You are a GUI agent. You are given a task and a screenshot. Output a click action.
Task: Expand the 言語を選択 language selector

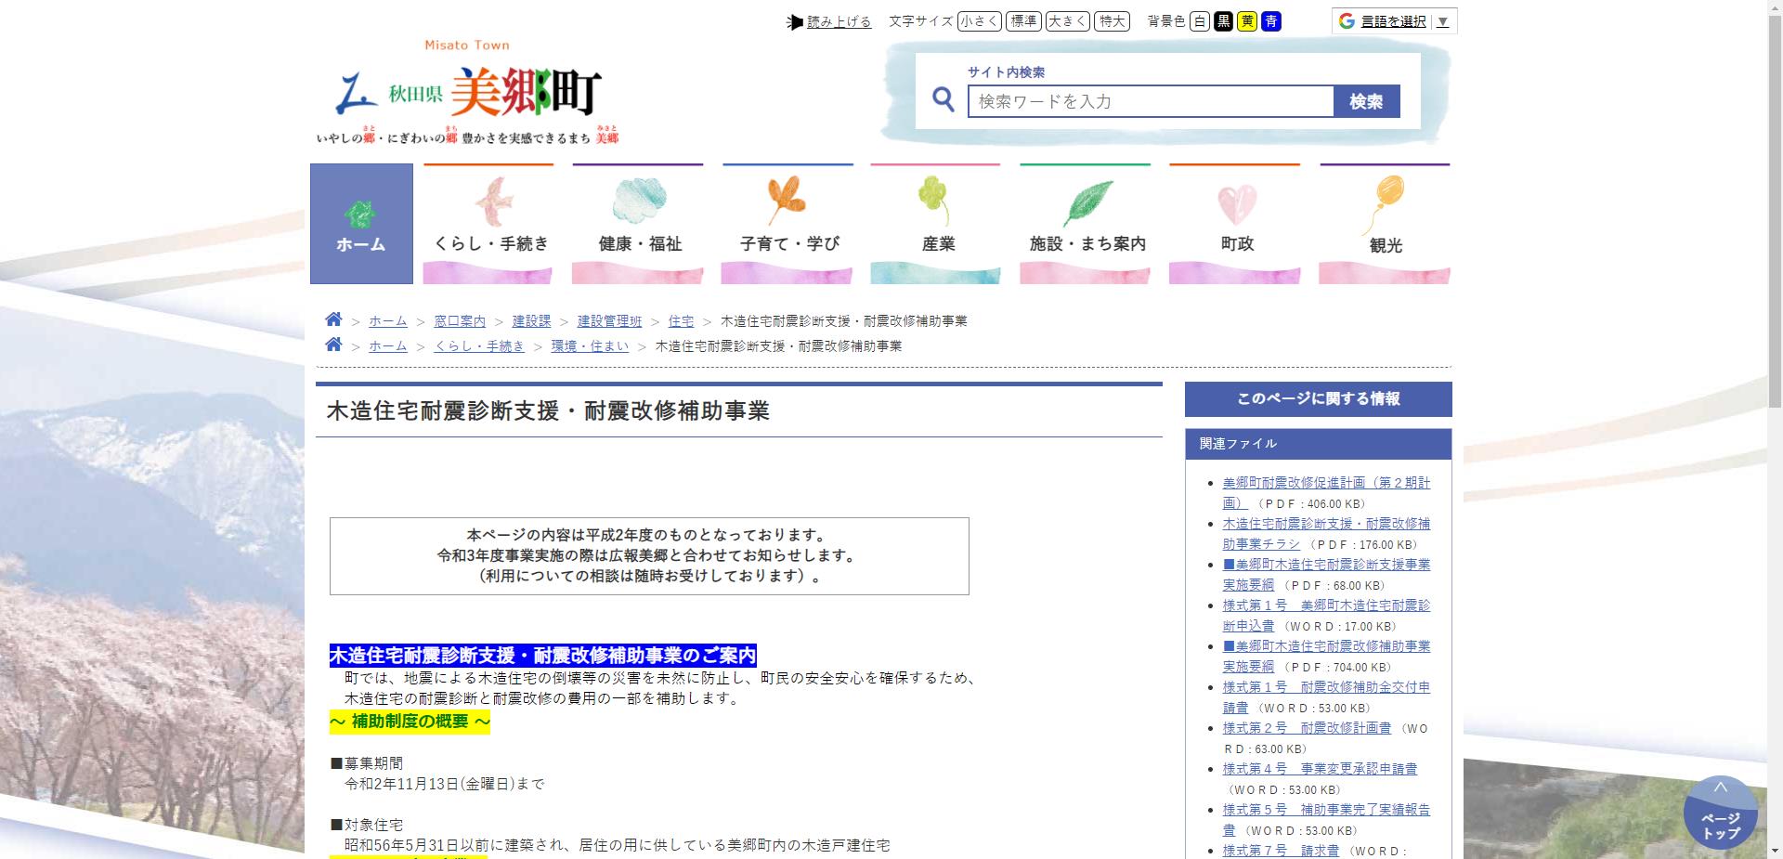(x=1393, y=20)
